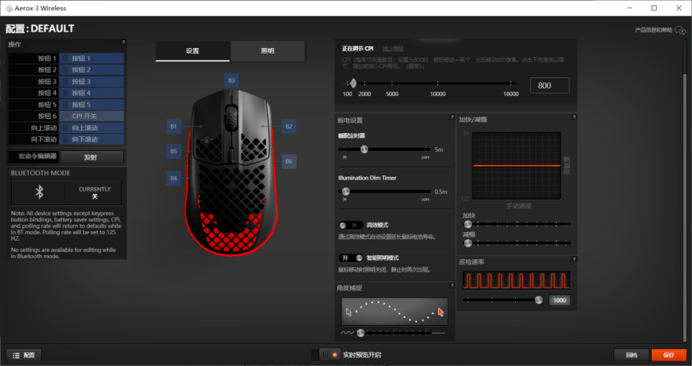
Task: Switch to the 照明 lighting tab
Action: (x=267, y=51)
